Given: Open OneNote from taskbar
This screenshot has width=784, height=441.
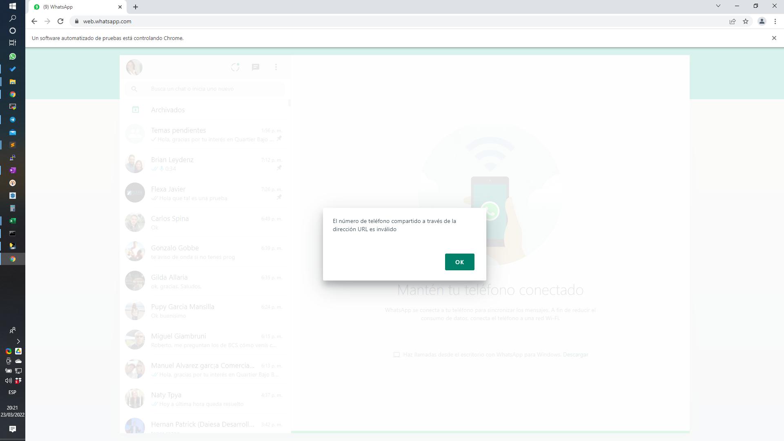Looking at the screenshot, I should (x=13, y=170).
